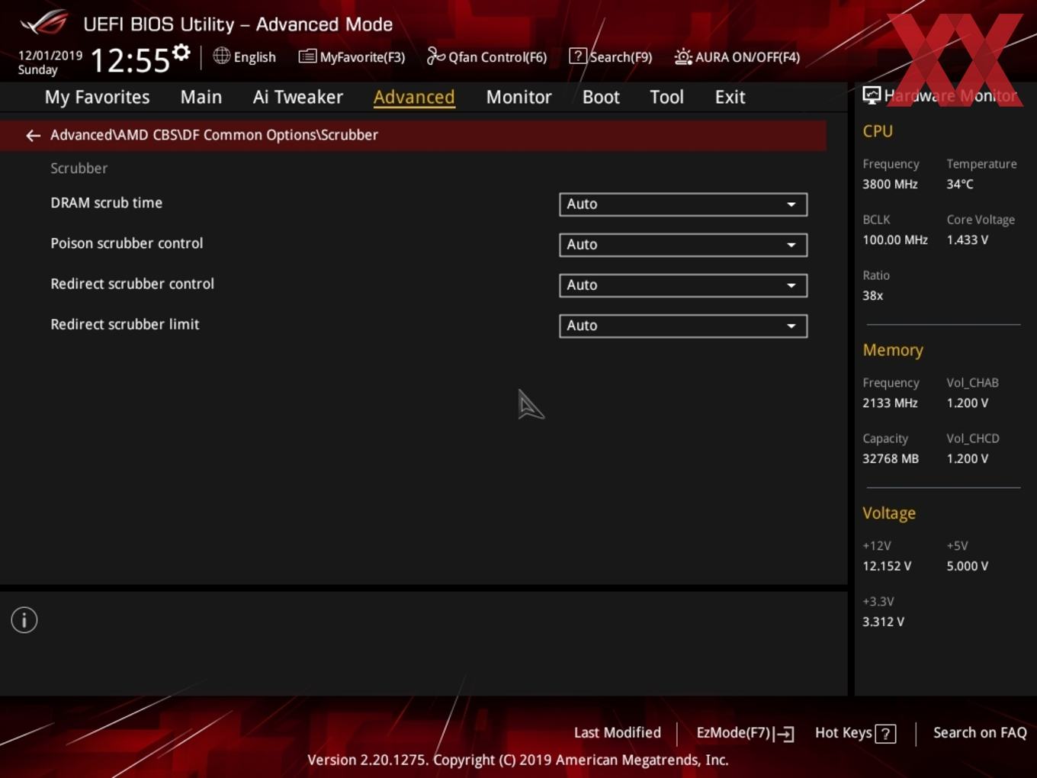Open Search on FAQ link
1037x778 pixels.
tap(980, 732)
